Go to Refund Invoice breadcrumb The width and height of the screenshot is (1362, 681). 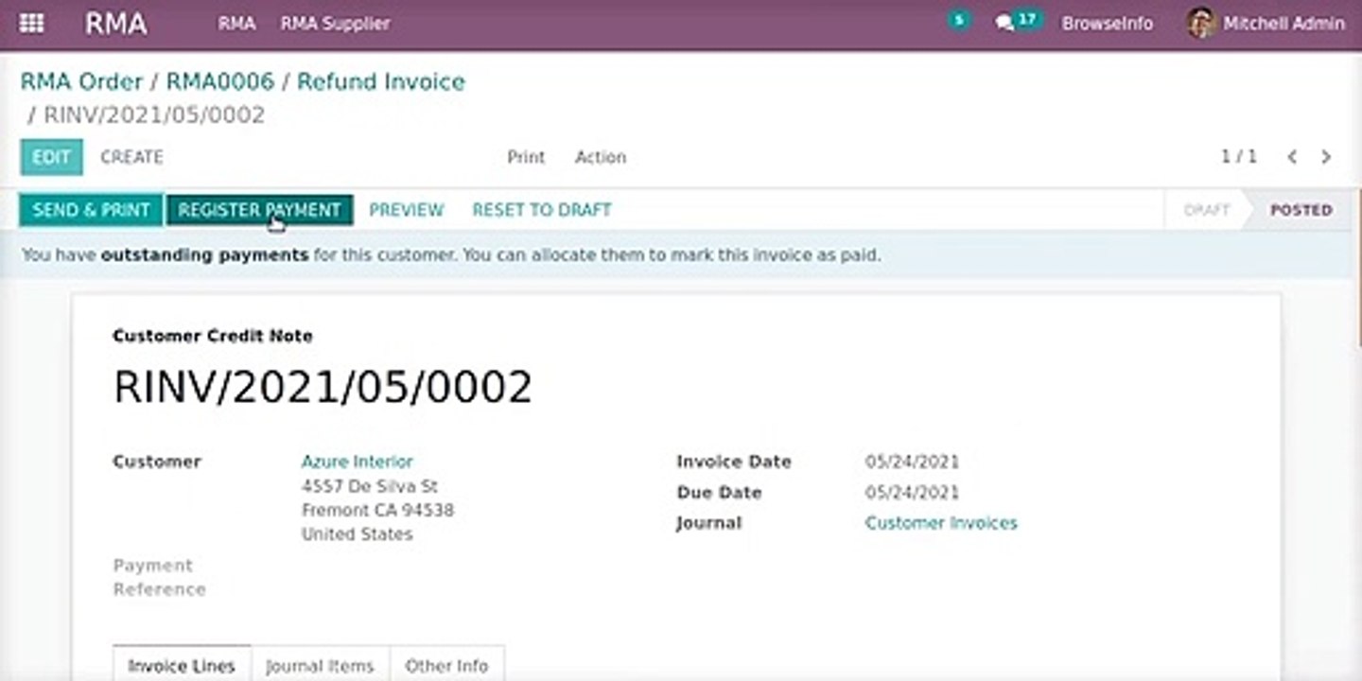click(x=381, y=81)
